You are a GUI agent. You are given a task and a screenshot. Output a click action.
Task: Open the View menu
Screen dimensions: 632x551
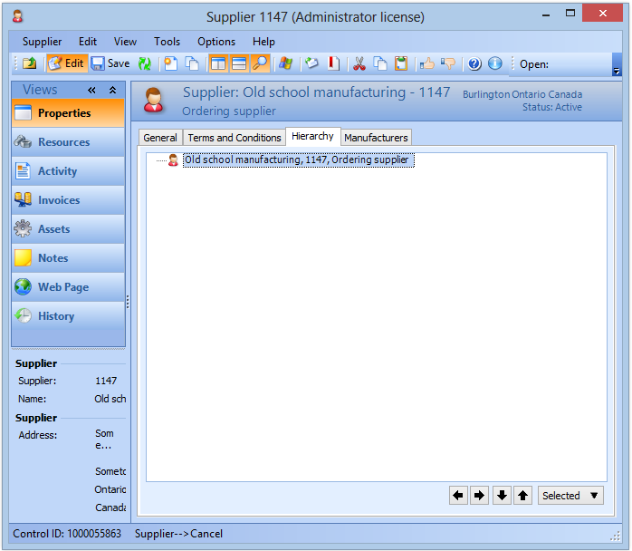pos(125,42)
